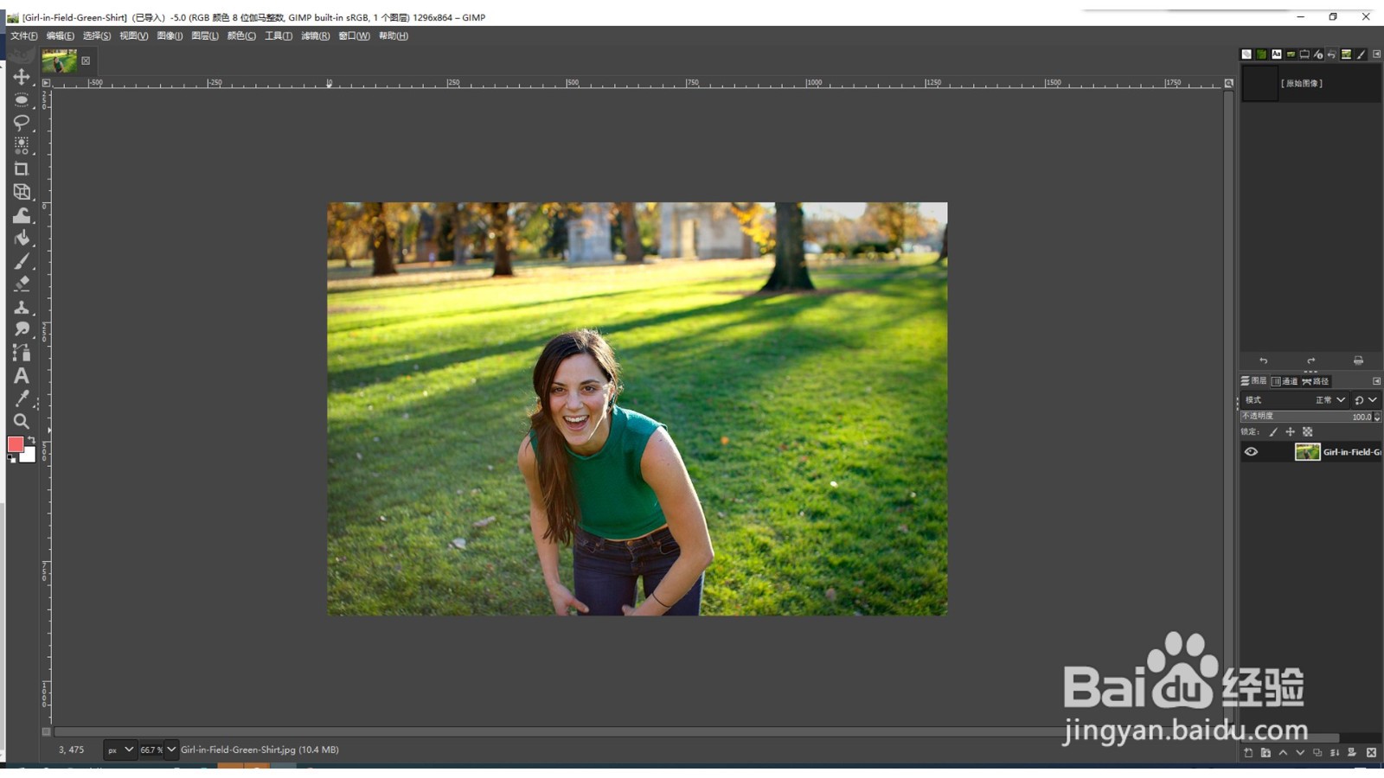
Task: Reset colors to default black and white
Action: [x=12, y=459]
